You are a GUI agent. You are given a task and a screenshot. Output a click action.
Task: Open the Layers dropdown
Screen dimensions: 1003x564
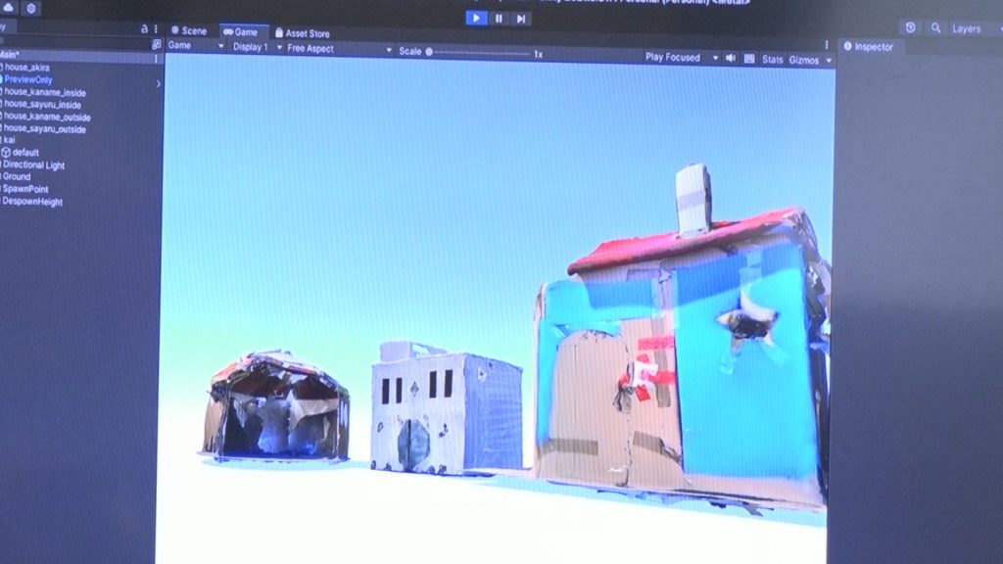(975, 28)
